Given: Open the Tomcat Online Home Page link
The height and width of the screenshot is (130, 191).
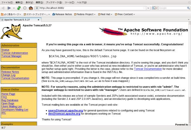Looking at the screenshot, I should (8, 94).
